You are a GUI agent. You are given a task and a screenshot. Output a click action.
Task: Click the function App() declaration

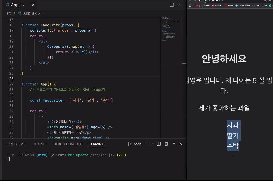(39, 84)
